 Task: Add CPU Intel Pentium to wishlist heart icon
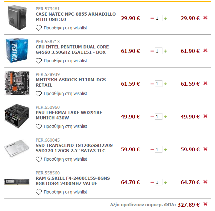coord(39,61)
